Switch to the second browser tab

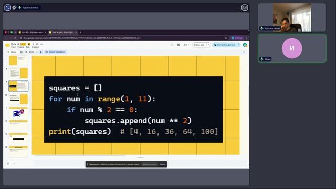point(62,33)
